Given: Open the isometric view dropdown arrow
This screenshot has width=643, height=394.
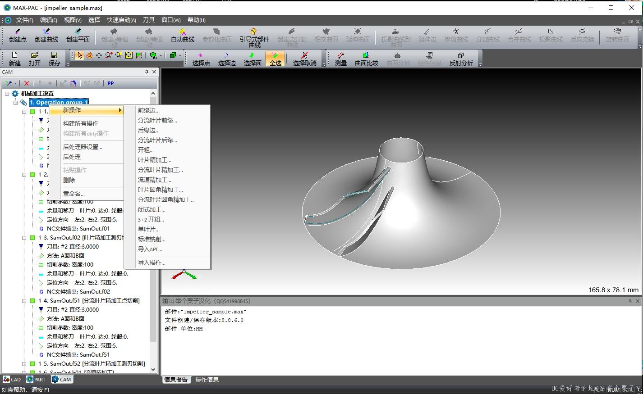Looking at the screenshot, I should pyautogui.click(x=161, y=56).
